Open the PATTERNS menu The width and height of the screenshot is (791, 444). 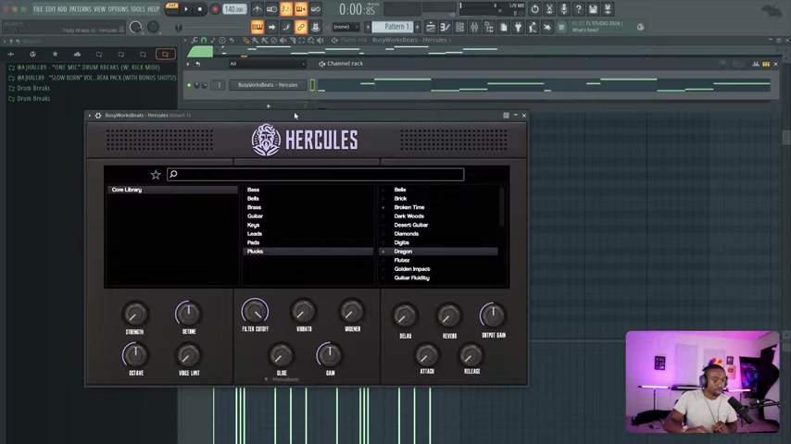tap(81, 9)
